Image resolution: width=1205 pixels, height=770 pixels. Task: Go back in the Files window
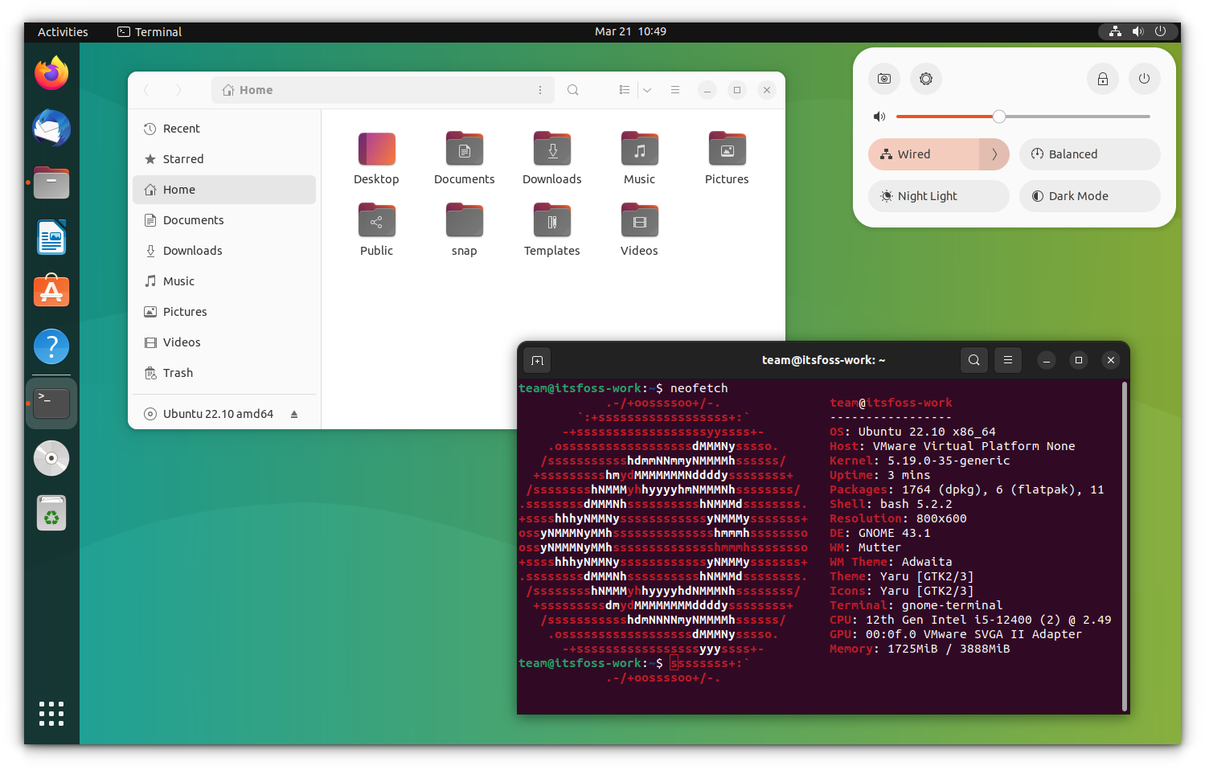146,90
